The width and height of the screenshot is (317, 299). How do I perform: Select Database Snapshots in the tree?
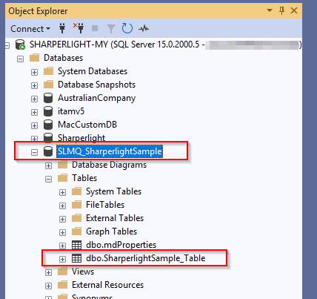97,85
